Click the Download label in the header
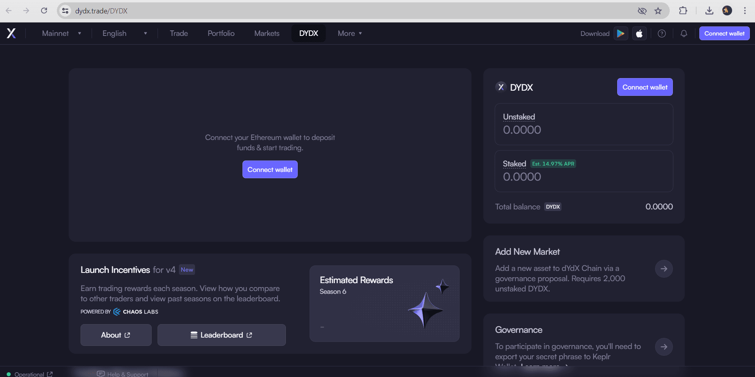This screenshot has width=755, height=377. point(595,34)
